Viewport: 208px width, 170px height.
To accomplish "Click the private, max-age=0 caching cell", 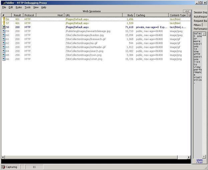I will tap(152, 27).
